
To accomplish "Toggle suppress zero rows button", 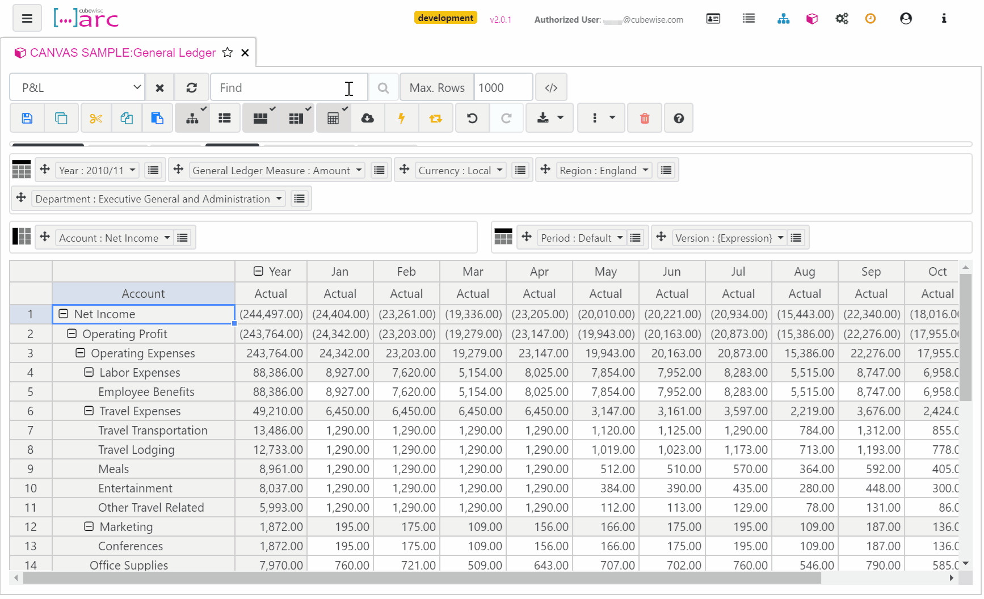I will click(260, 118).
